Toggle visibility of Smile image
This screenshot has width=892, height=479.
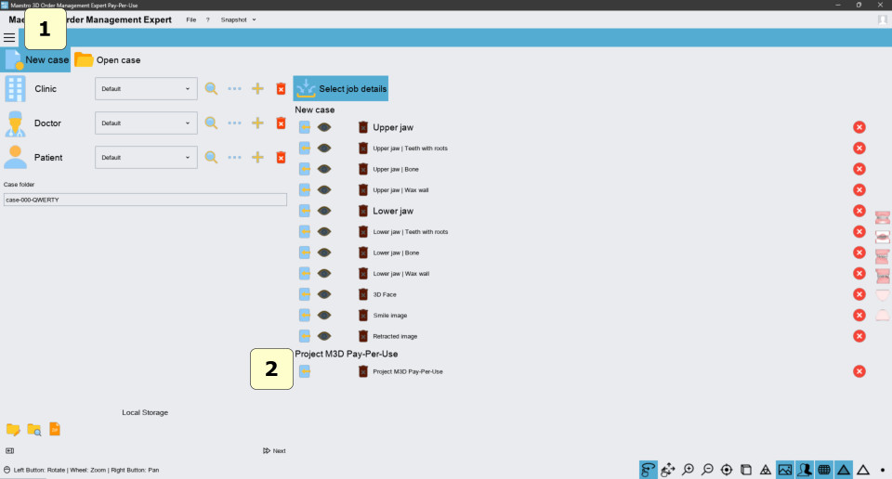pyautogui.click(x=324, y=316)
